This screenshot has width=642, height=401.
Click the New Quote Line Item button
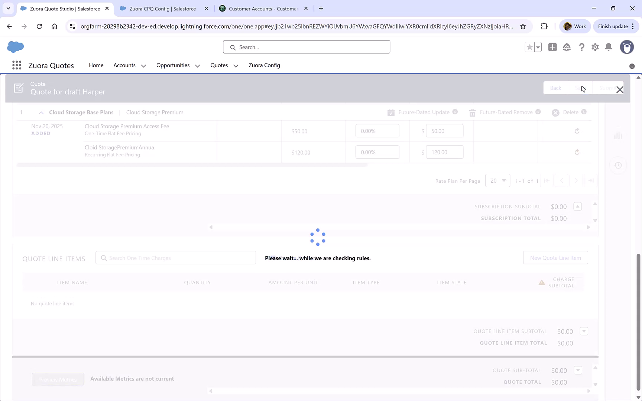point(555,257)
